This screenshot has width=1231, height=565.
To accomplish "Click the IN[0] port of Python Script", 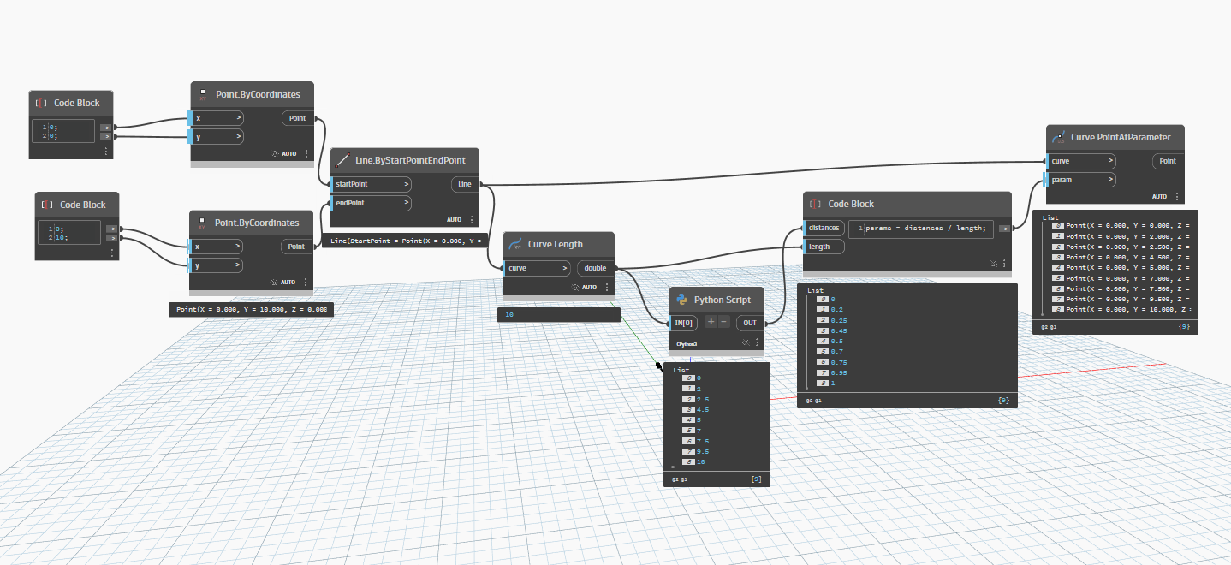I will pyautogui.click(x=684, y=323).
